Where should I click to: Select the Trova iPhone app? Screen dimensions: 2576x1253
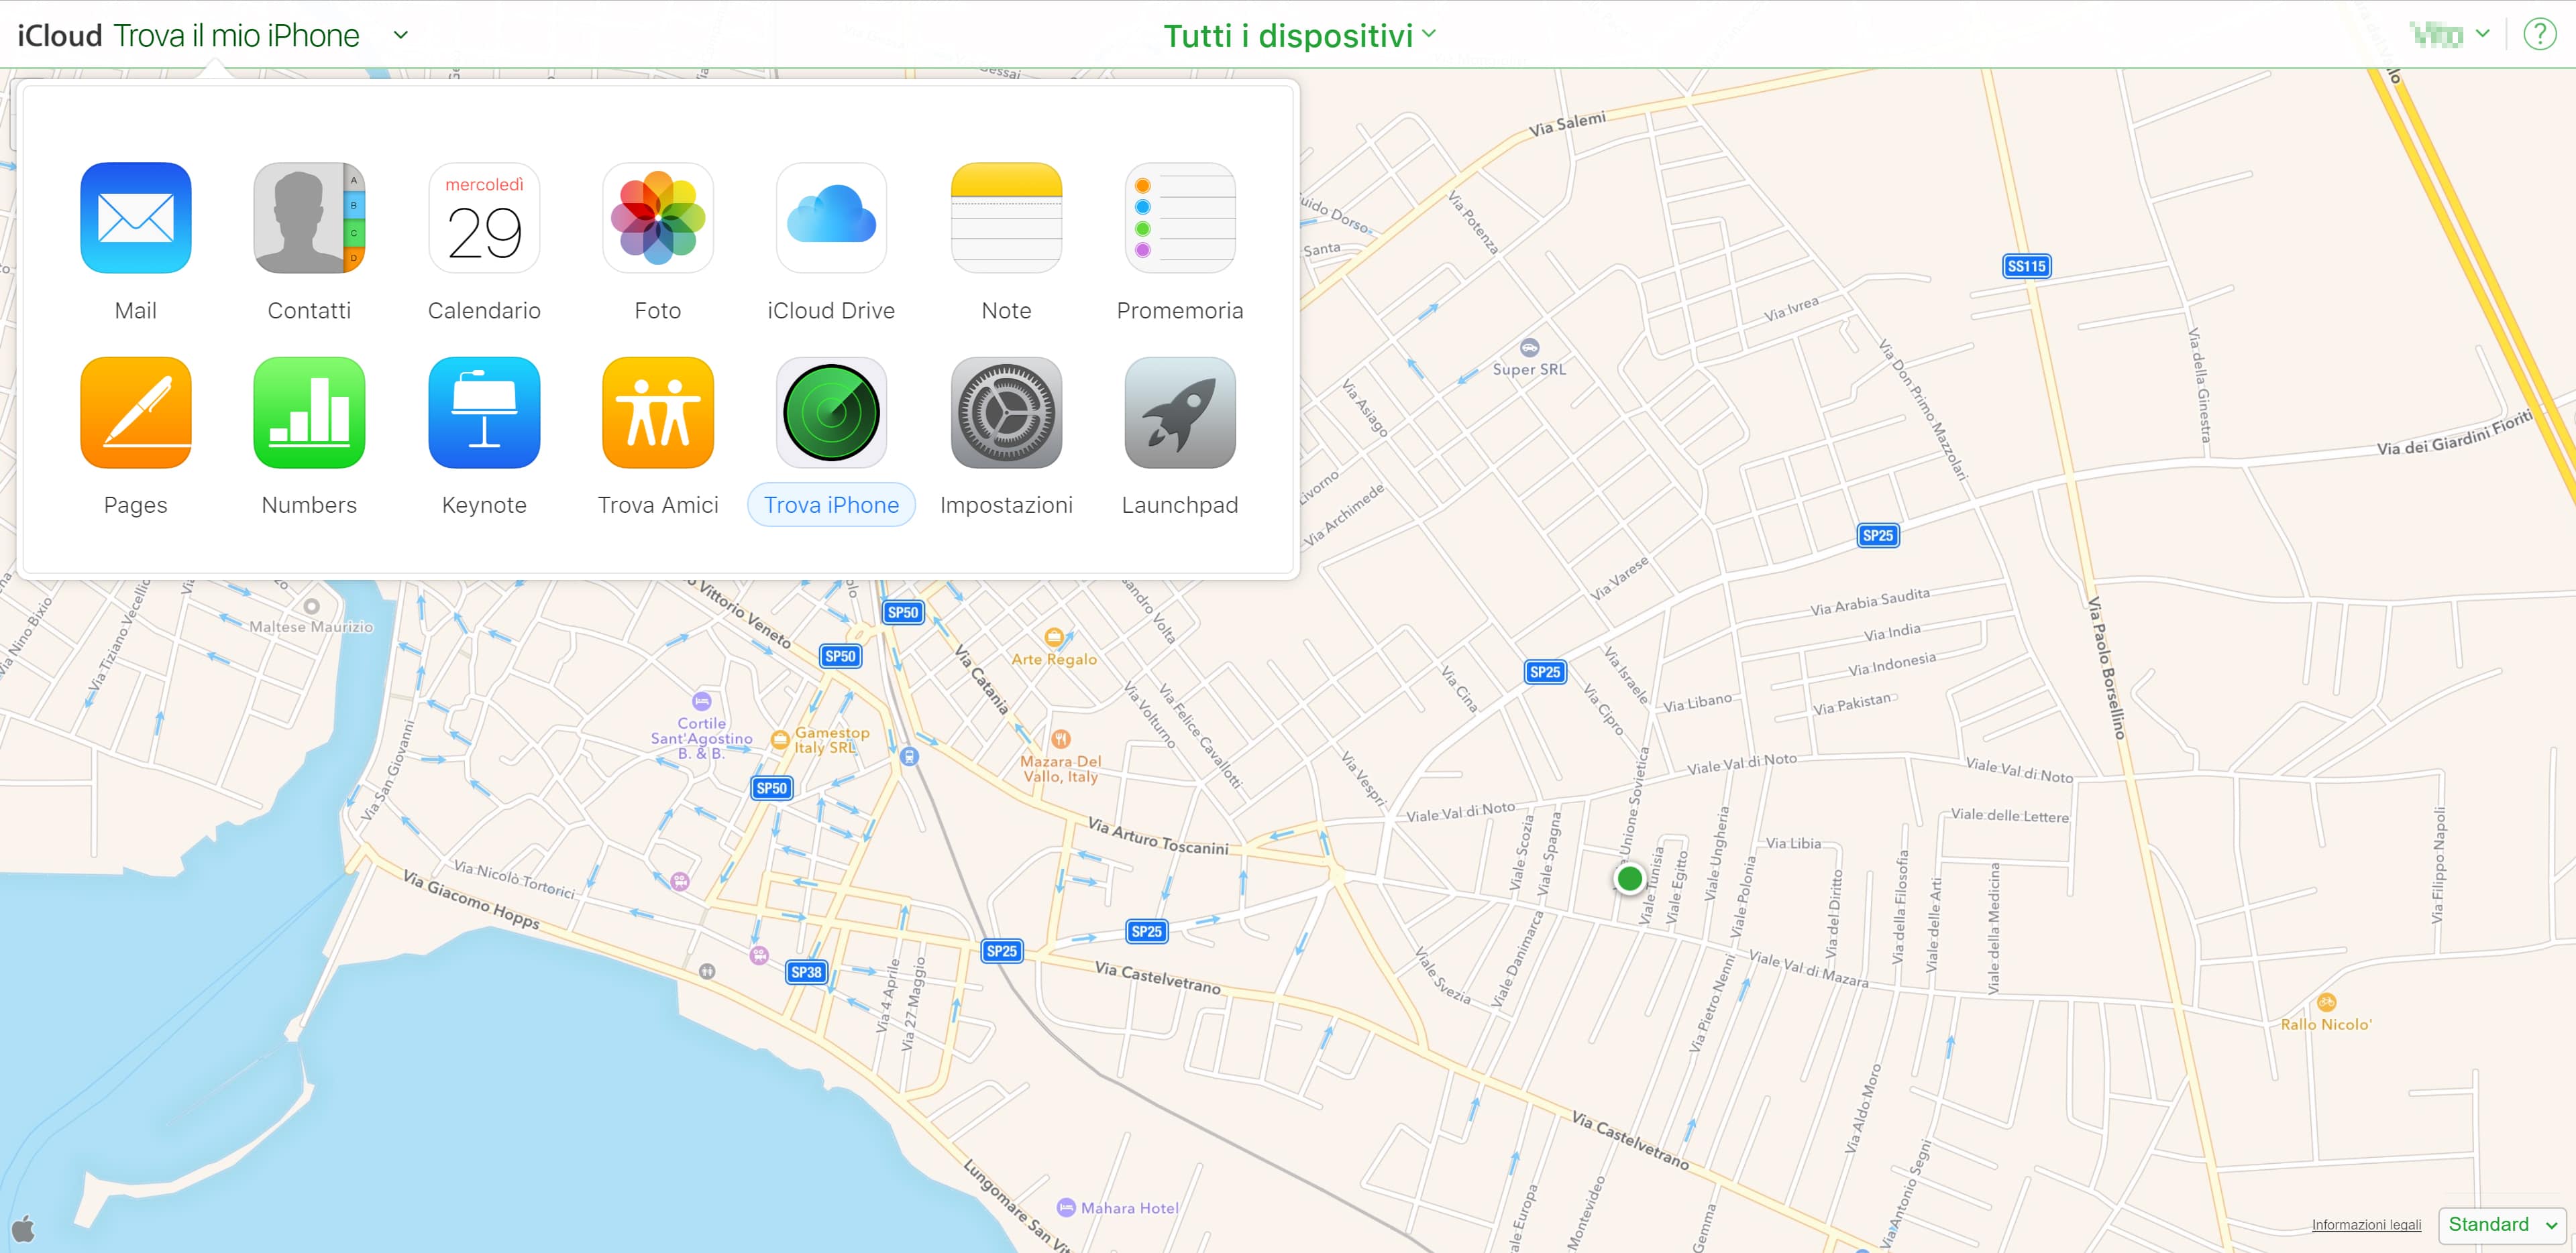[x=831, y=413]
